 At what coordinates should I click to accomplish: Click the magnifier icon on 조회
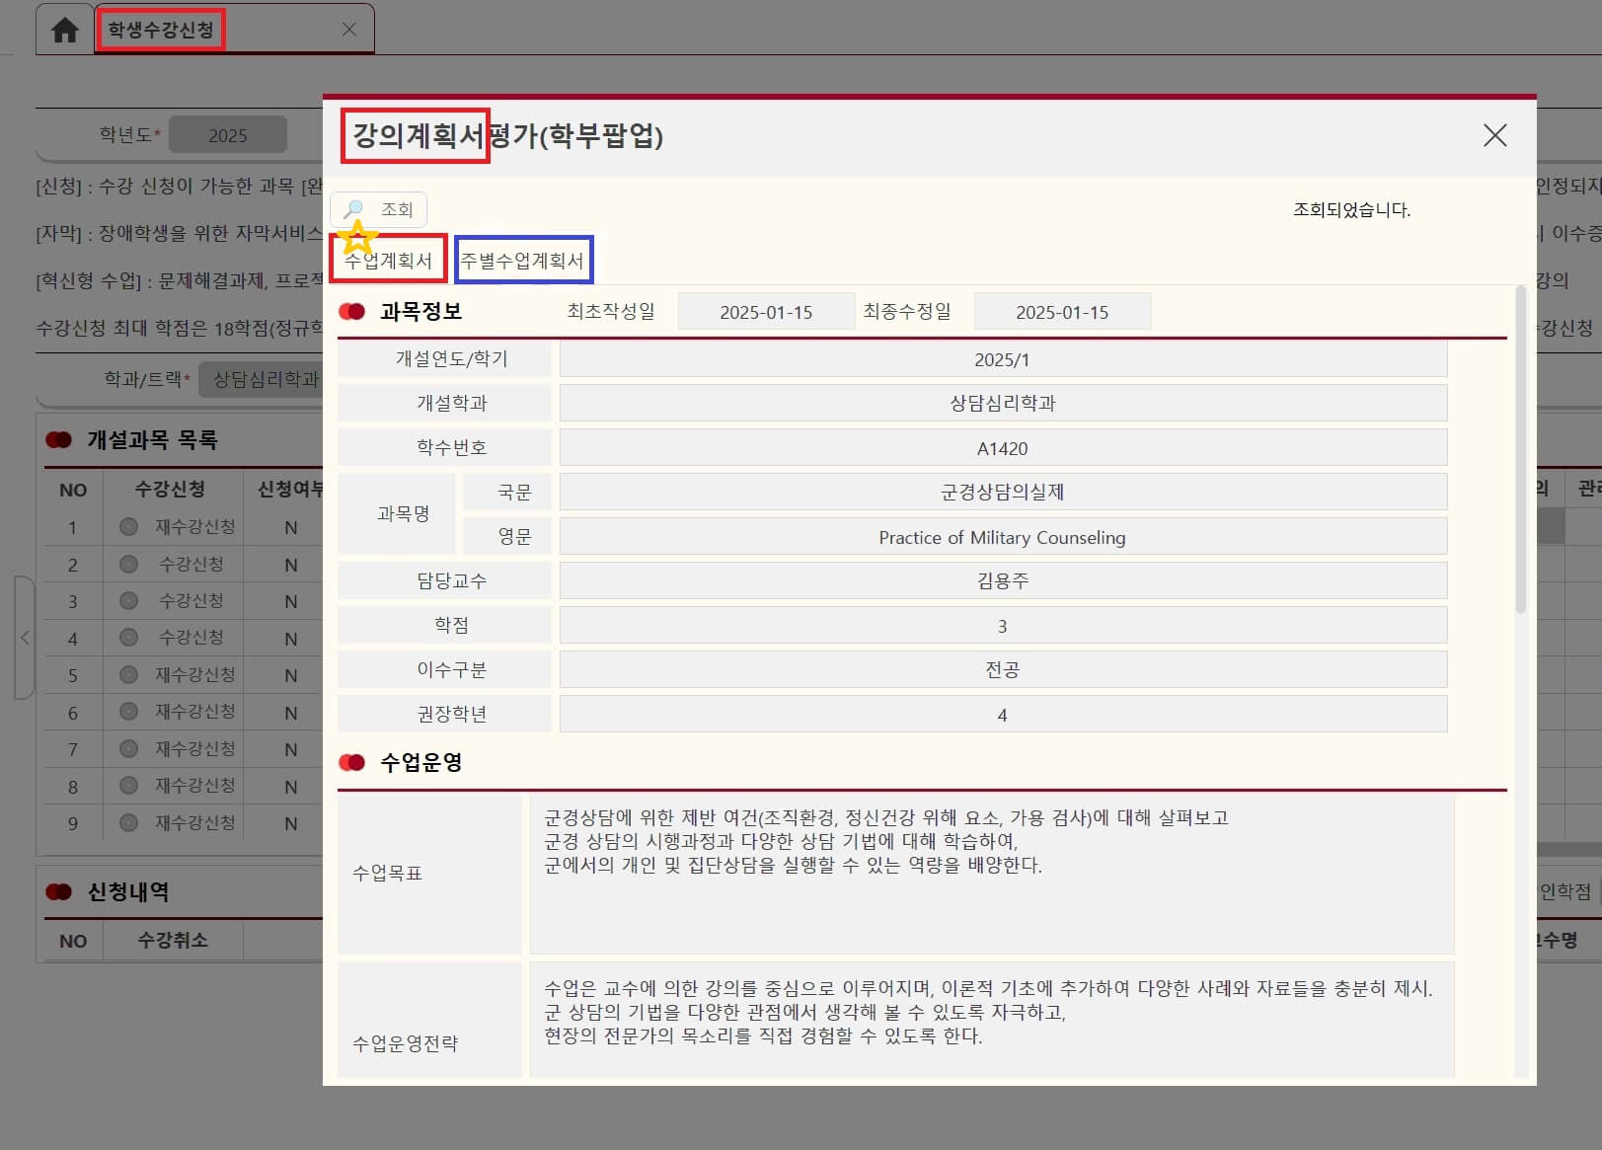coord(352,209)
